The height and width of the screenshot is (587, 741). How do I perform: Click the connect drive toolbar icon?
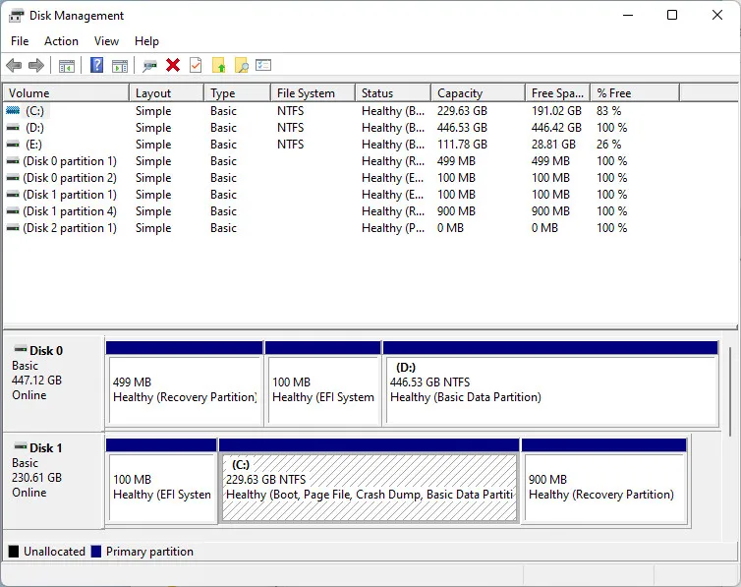tap(149, 66)
